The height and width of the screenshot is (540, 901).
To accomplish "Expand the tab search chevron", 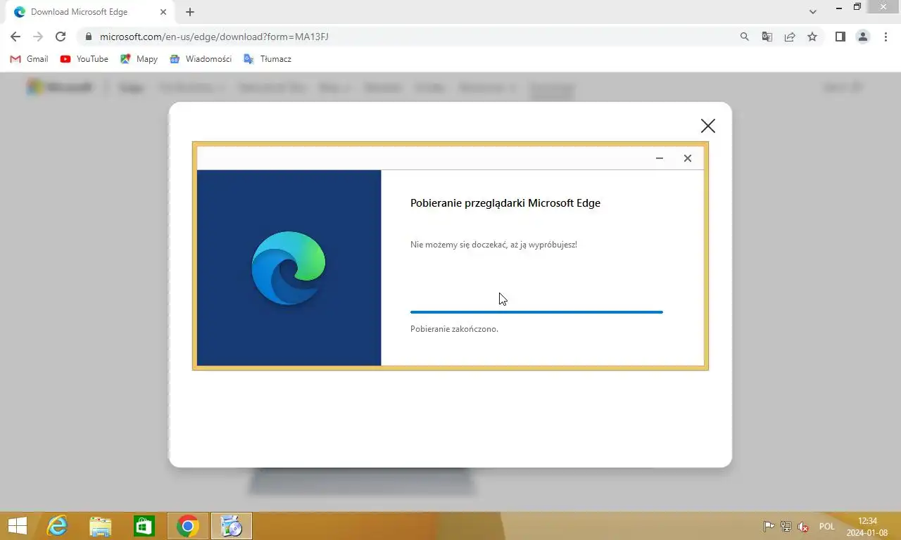I will pyautogui.click(x=813, y=12).
